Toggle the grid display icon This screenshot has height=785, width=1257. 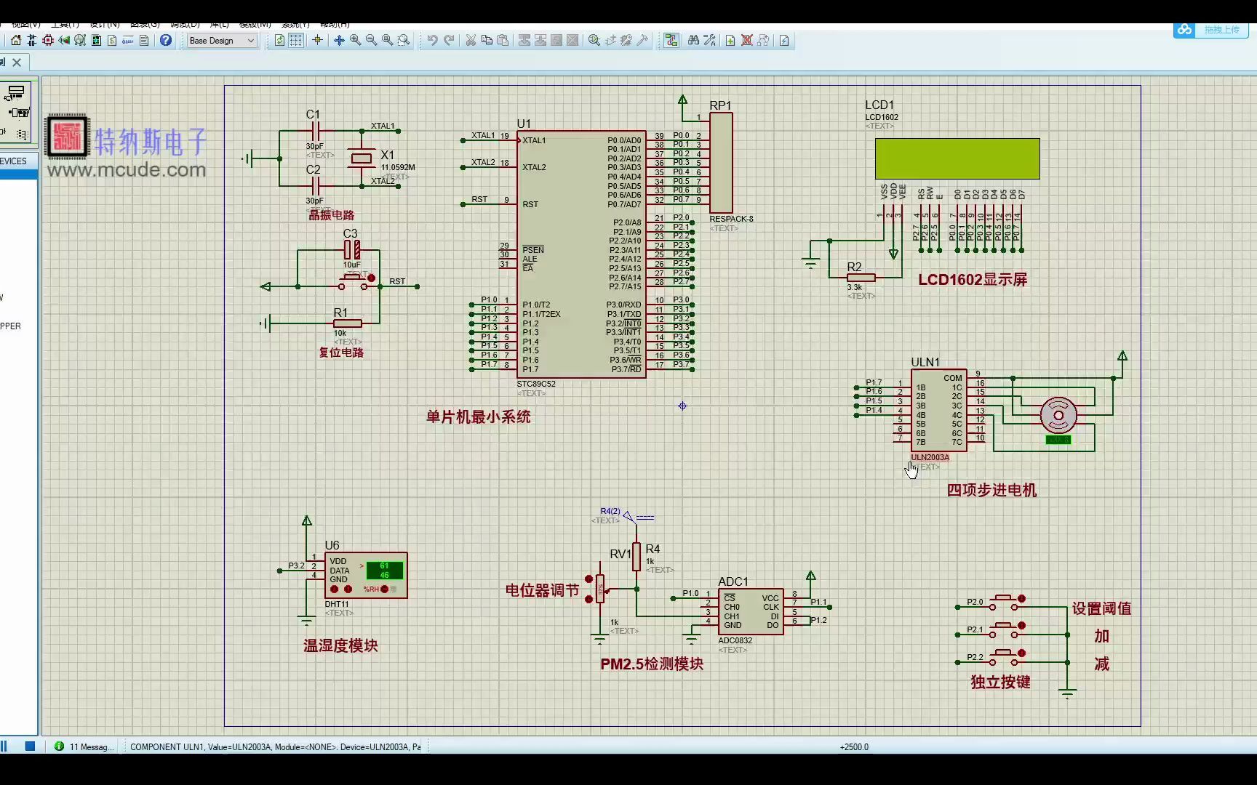(x=296, y=41)
